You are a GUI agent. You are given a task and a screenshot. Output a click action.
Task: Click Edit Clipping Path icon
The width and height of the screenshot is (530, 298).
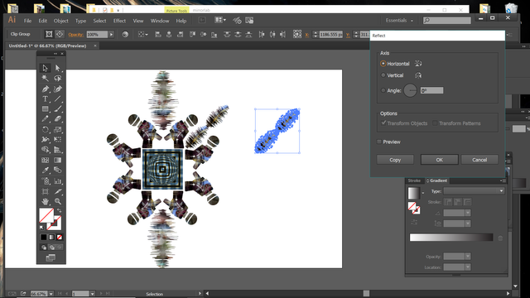pyautogui.click(x=49, y=34)
